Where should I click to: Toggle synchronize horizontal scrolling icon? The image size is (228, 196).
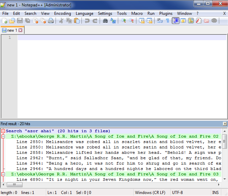pyautogui.click(x=149, y=21)
